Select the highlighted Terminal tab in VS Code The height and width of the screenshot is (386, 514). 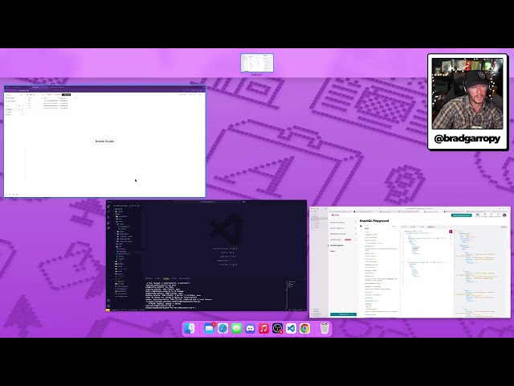point(166,278)
